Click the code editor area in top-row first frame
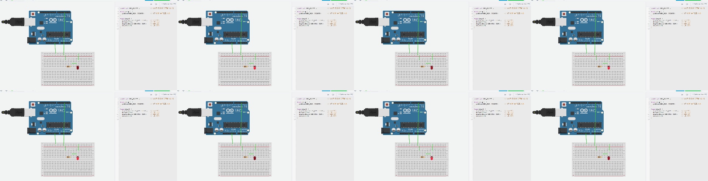 click(147, 48)
